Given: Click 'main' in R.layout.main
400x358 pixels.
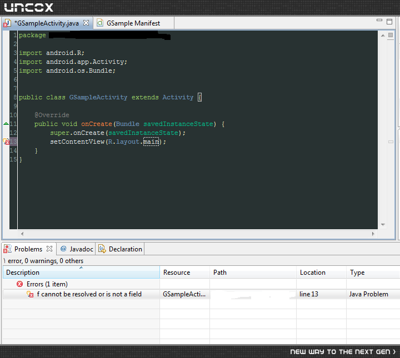Looking at the screenshot, I should [151, 142].
